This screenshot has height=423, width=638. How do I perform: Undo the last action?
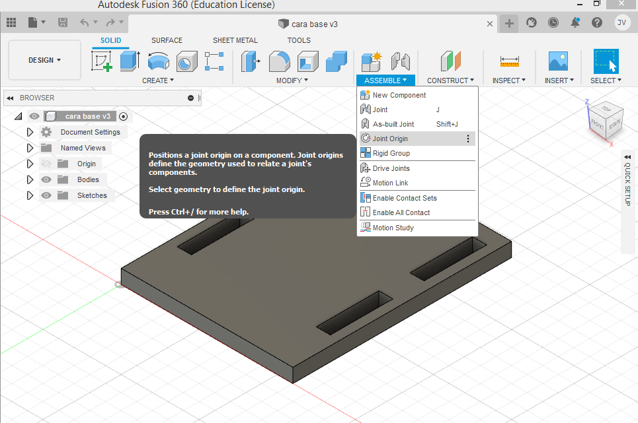click(84, 22)
